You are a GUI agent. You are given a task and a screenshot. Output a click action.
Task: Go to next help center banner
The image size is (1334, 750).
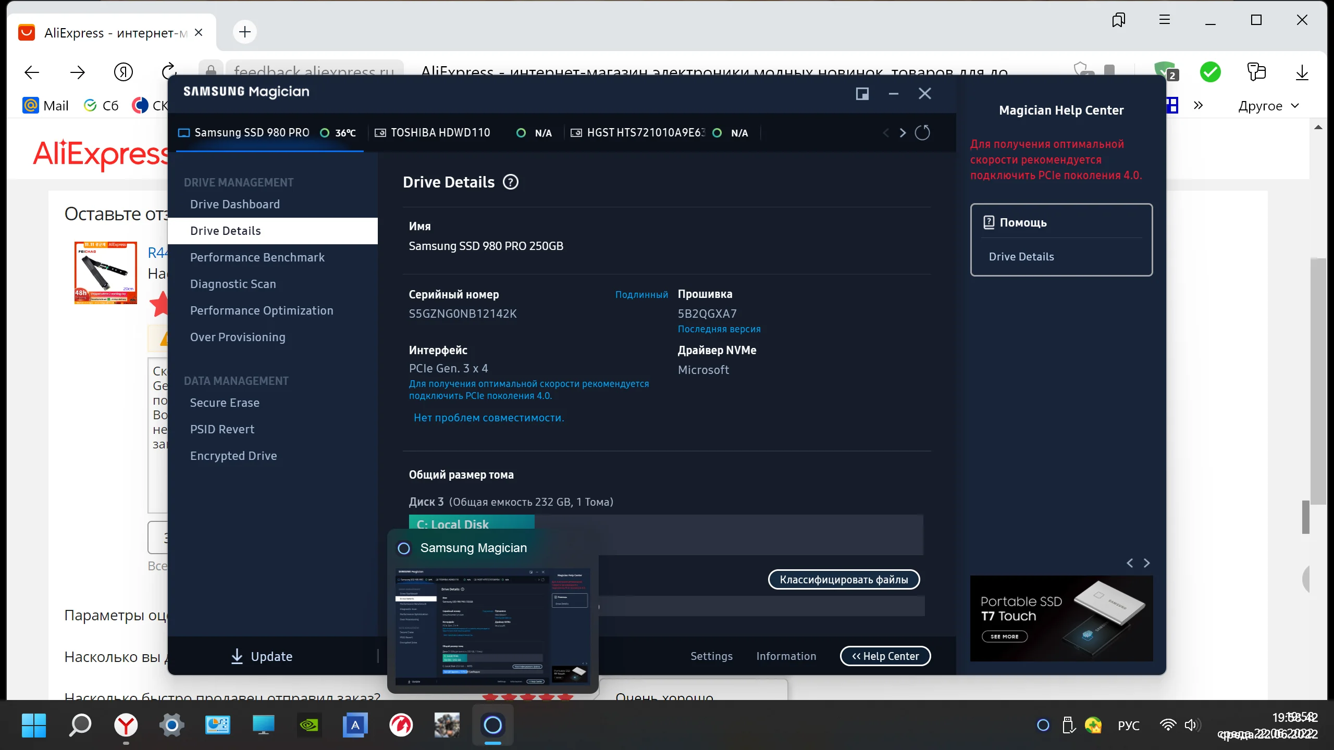(x=1146, y=563)
